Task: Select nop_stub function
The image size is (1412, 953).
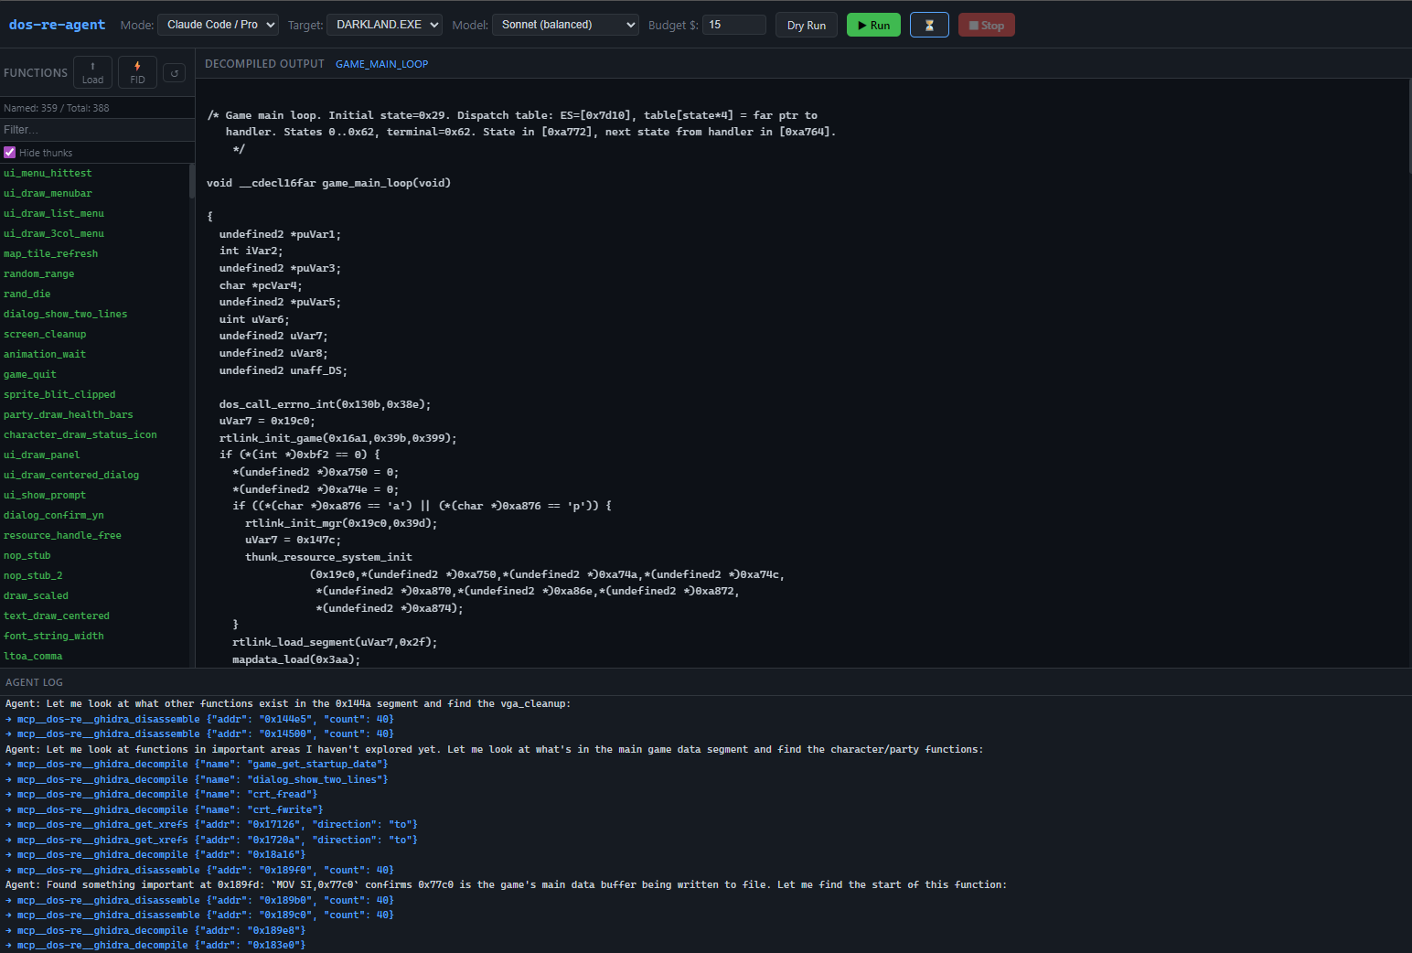Action: [27, 555]
